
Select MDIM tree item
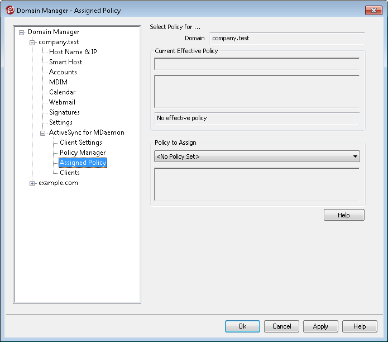(58, 82)
